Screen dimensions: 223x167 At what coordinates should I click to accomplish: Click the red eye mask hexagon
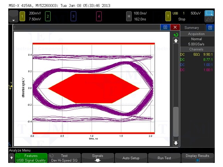click(x=94, y=88)
